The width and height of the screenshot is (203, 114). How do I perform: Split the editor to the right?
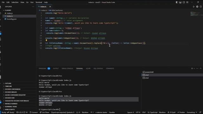point(201,7)
